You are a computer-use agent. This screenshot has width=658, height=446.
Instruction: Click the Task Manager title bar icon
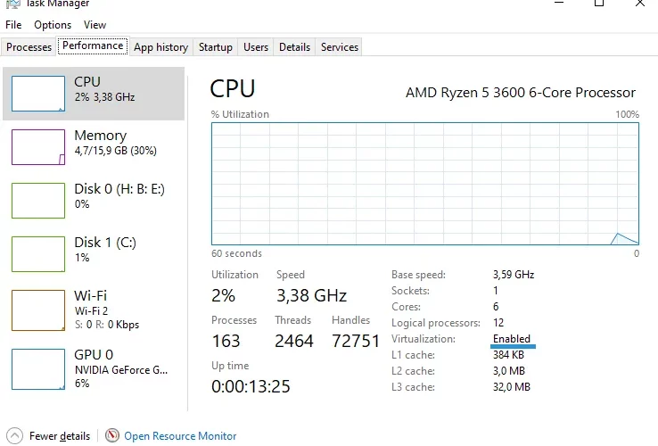(x=13, y=4)
